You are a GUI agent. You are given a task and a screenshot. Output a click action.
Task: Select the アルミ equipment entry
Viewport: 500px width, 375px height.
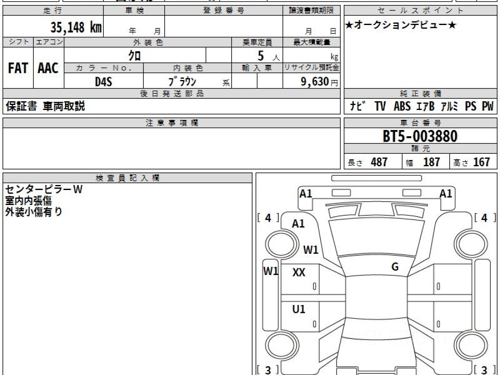point(449,107)
